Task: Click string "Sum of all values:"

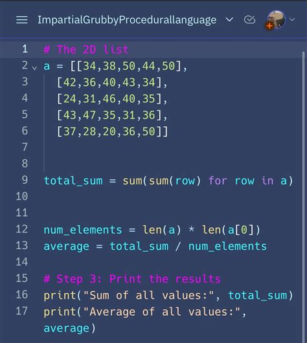Action: click(148, 296)
